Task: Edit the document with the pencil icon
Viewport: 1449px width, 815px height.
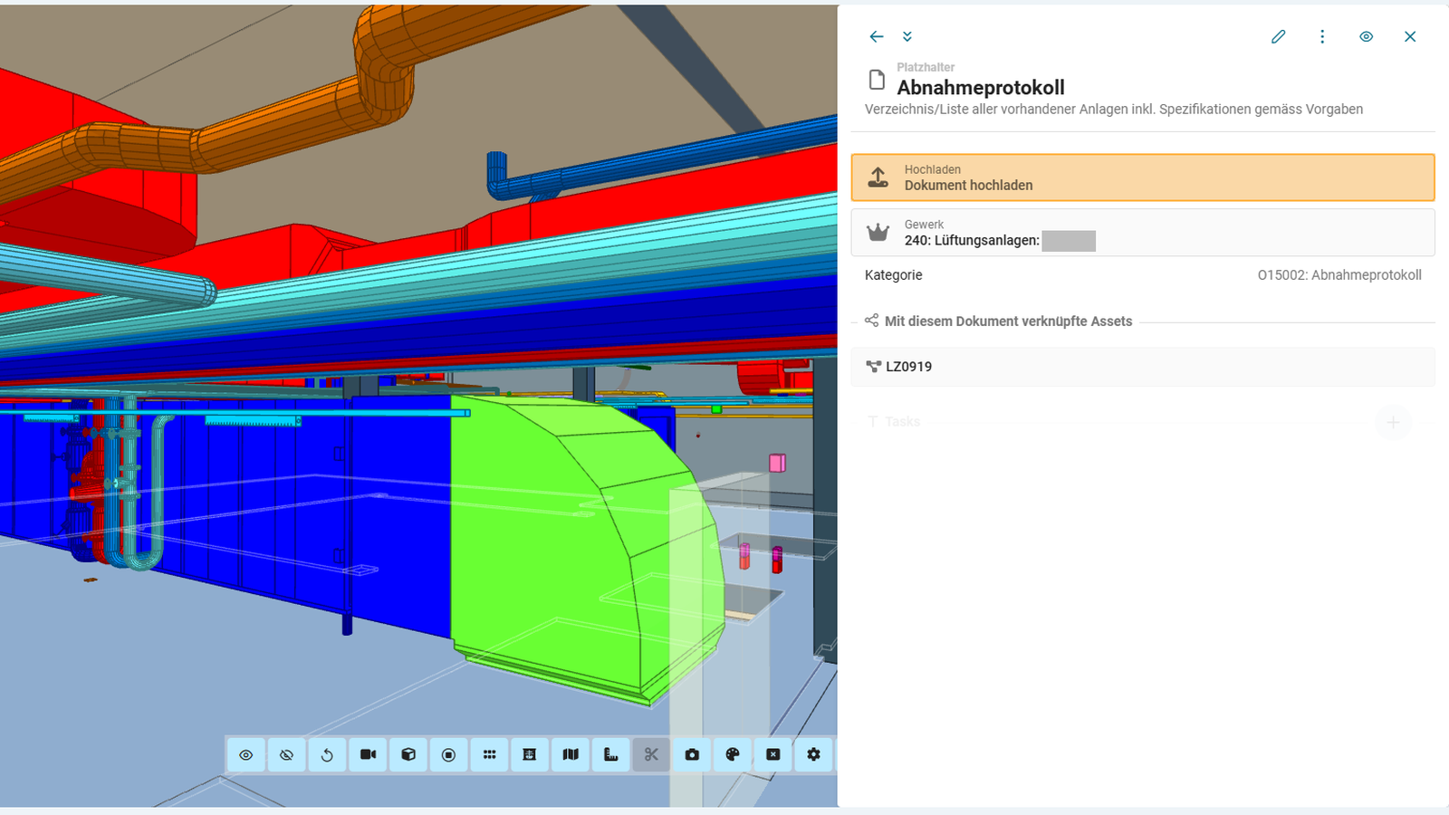Action: click(x=1278, y=36)
